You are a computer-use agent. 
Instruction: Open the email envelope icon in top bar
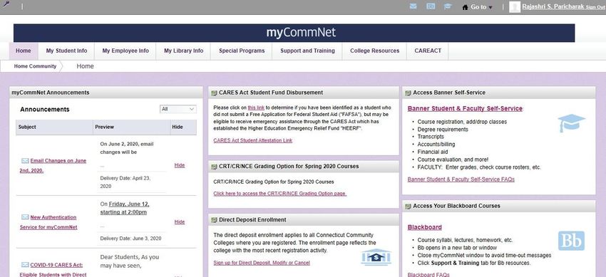click(x=413, y=6)
